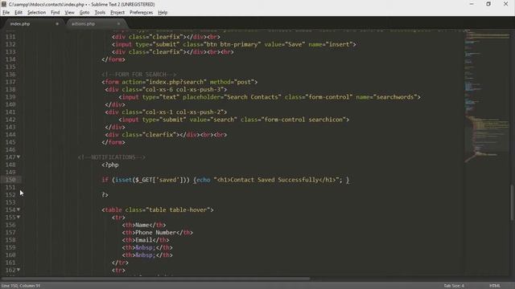
Task: Click the closing '?>' tag on line 152
Action: click(x=105, y=194)
